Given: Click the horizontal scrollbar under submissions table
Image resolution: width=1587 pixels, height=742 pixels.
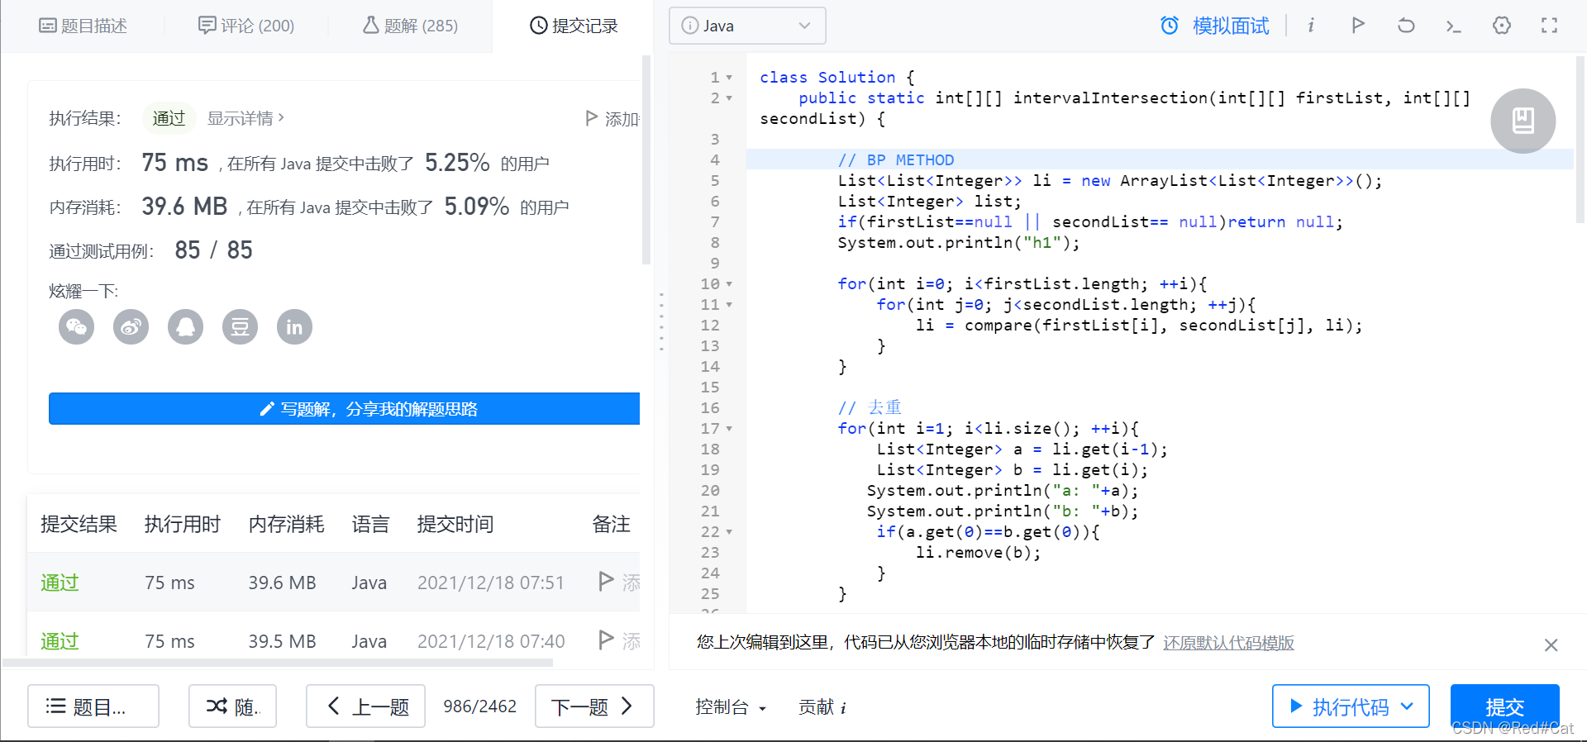Looking at the screenshot, I should (279, 663).
